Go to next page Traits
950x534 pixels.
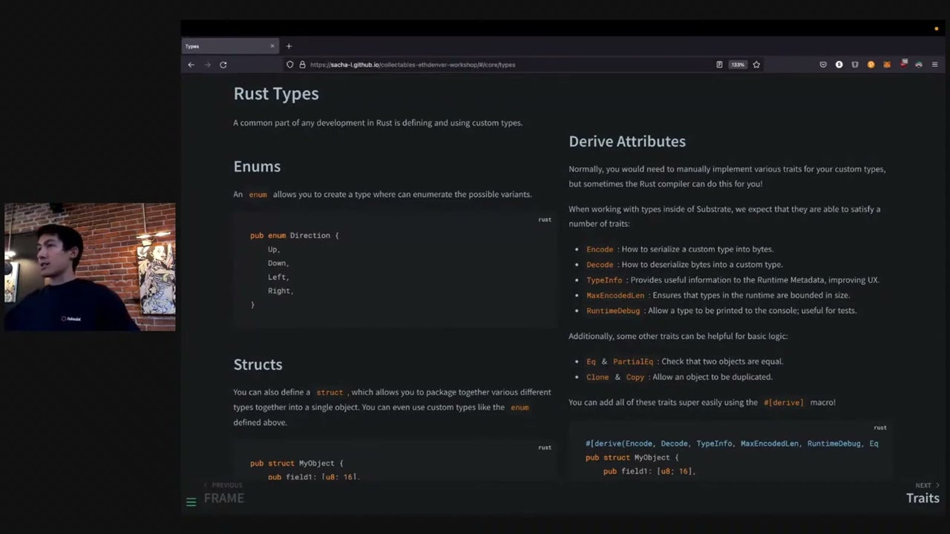[923, 493]
